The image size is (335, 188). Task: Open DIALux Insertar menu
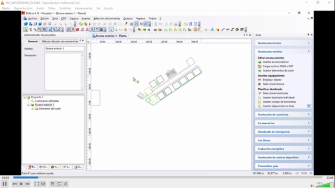[86, 19]
